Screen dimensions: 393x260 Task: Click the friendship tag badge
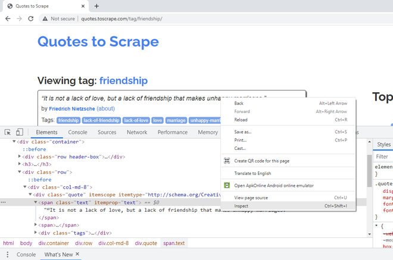(x=68, y=121)
